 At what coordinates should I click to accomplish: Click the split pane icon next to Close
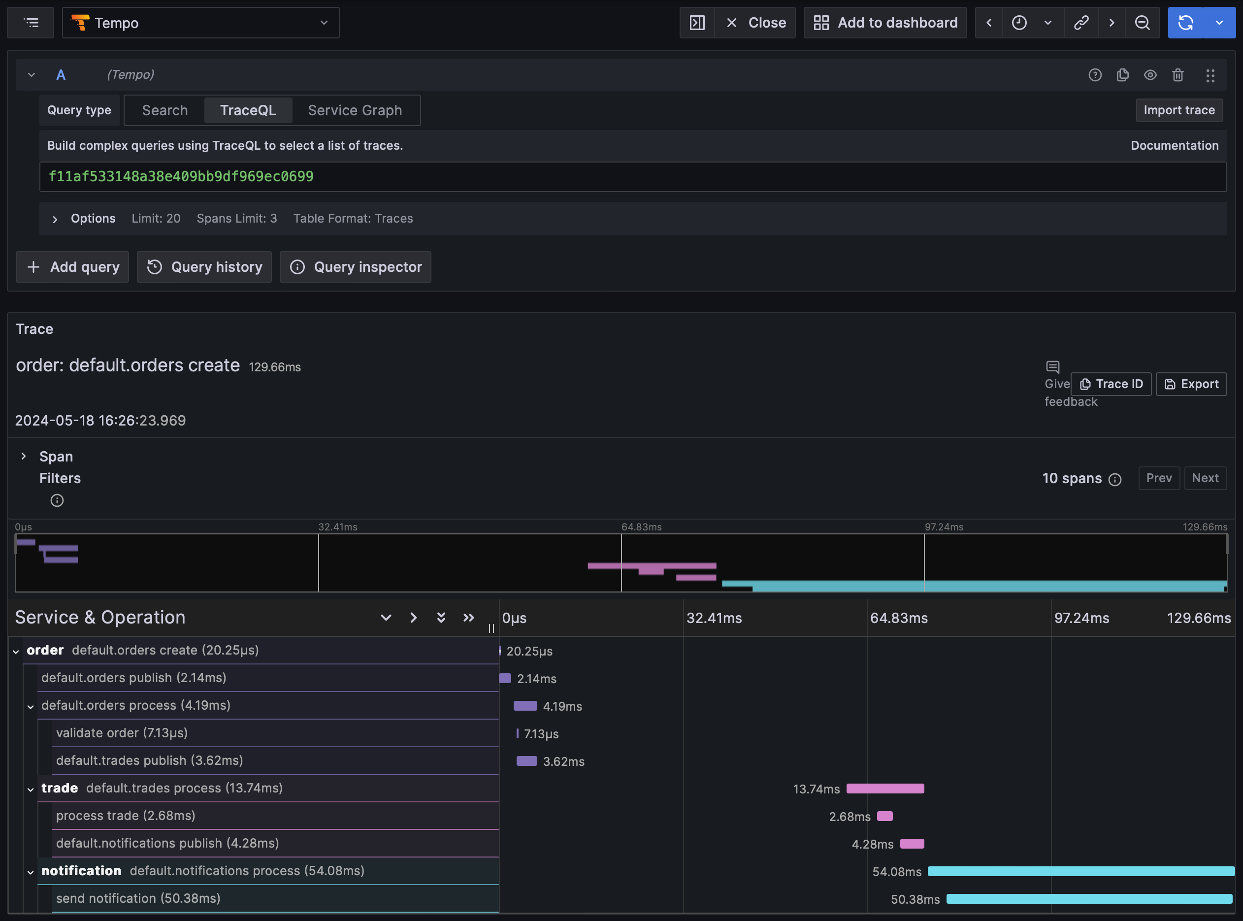697,23
